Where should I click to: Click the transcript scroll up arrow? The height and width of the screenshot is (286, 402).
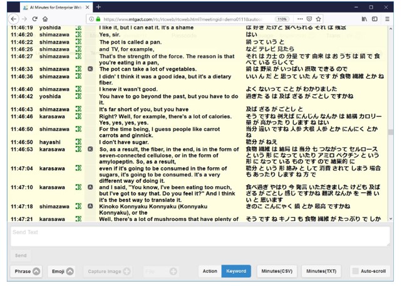(x=391, y=29)
